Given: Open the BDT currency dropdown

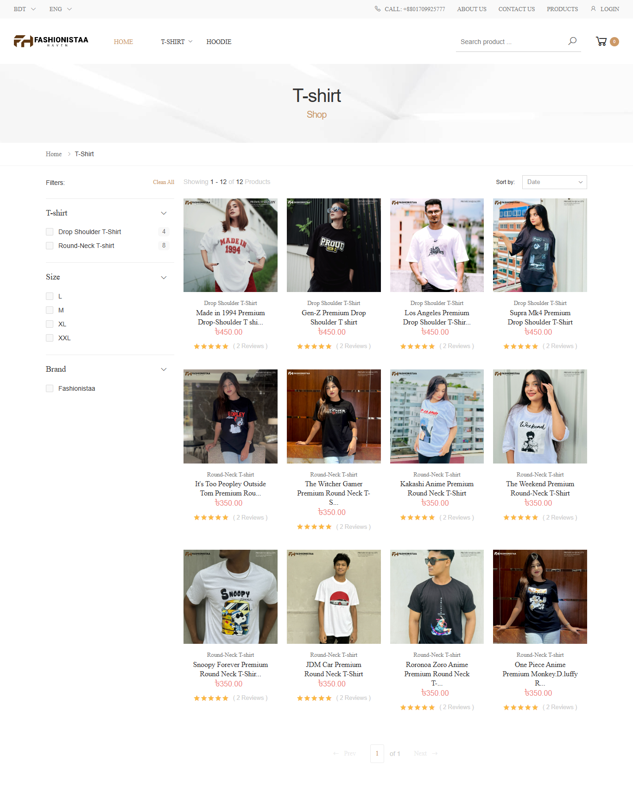Looking at the screenshot, I should [25, 9].
